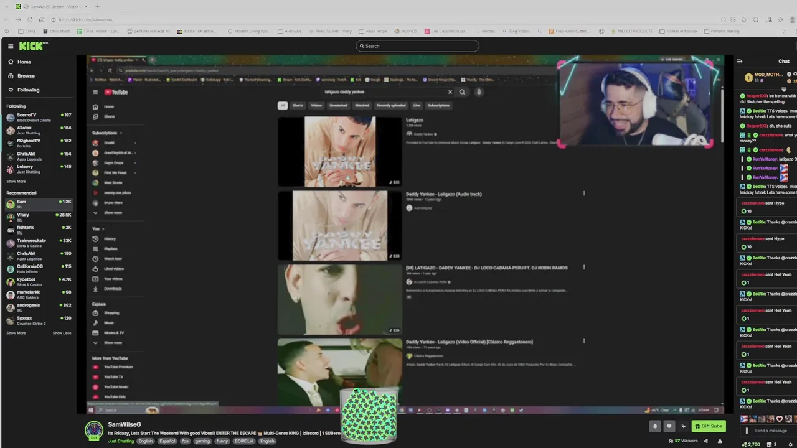797x448 pixels.
Task: Open ft2ghostTV channel from sidebar
Action: click(39, 143)
